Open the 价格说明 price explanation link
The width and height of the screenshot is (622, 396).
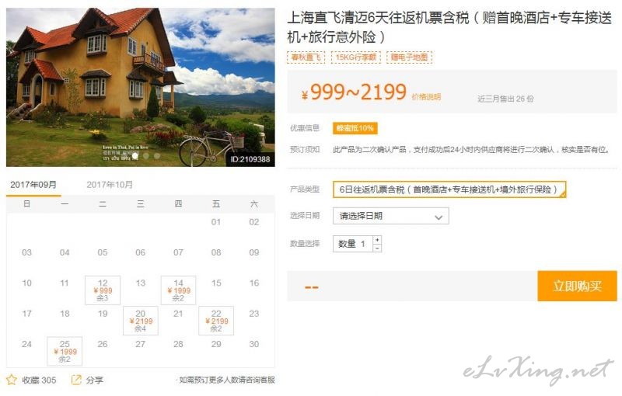(426, 97)
